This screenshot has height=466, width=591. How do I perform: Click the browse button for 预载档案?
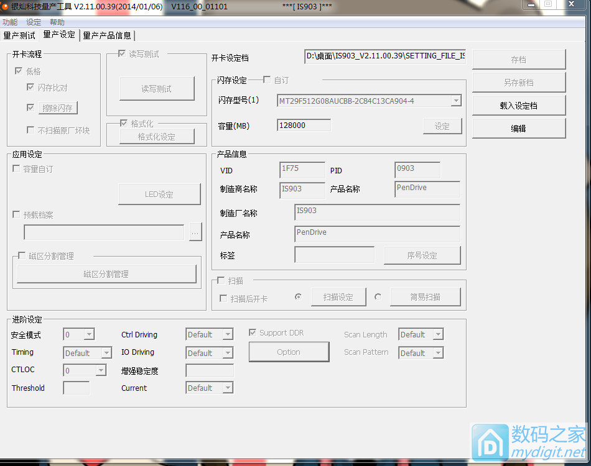[195, 232]
